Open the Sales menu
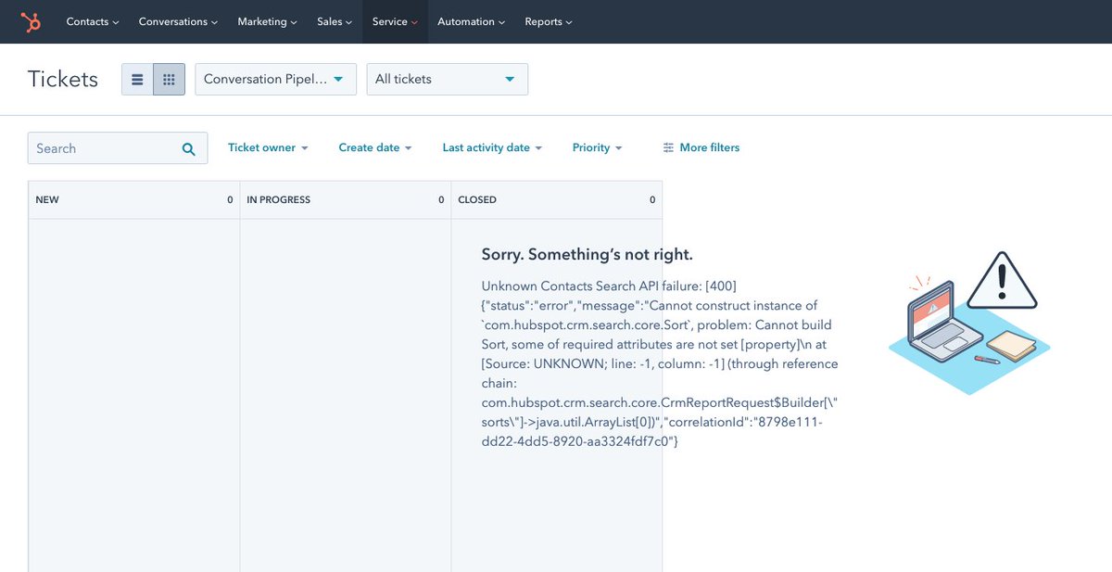1112x572 pixels. pos(335,21)
